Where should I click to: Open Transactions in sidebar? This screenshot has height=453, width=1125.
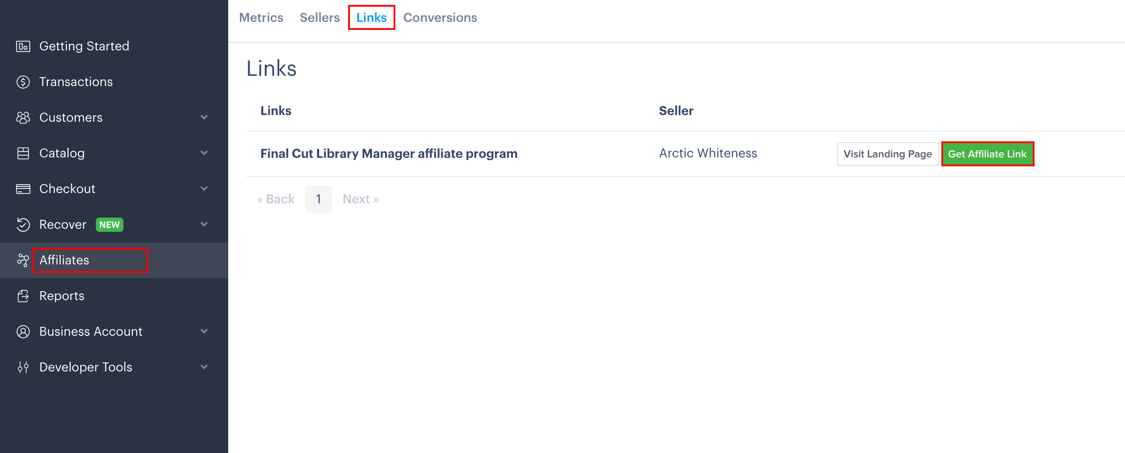click(76, 82)
